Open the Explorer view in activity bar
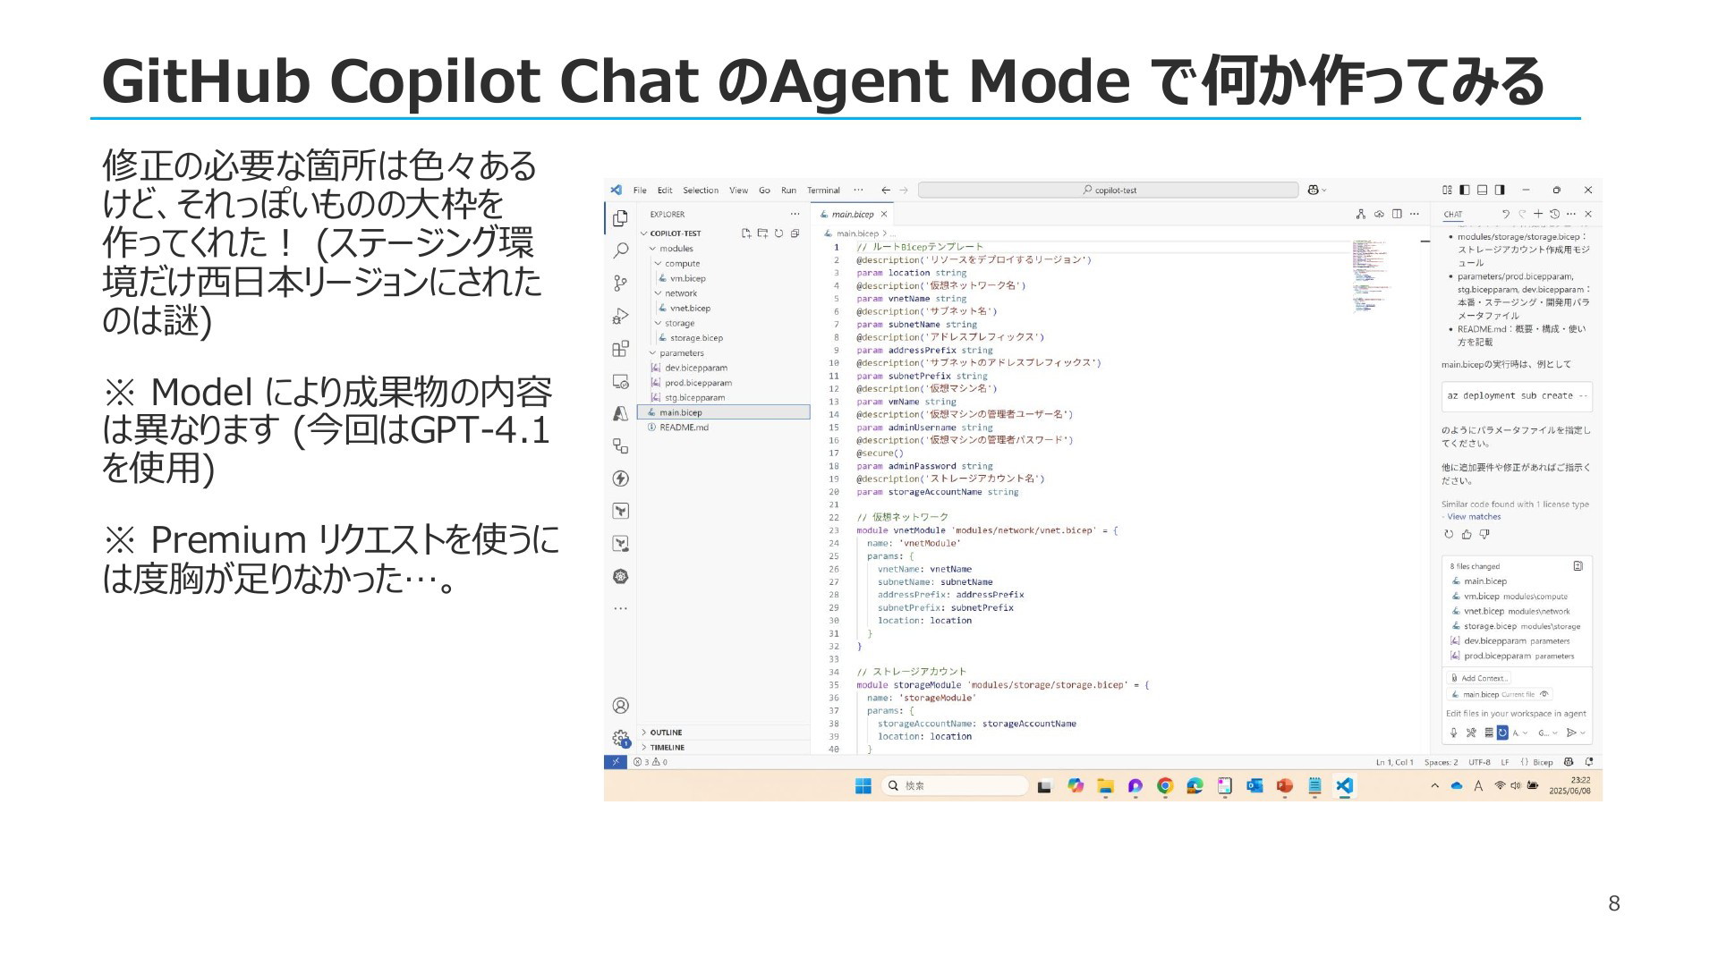 point(620,217)
